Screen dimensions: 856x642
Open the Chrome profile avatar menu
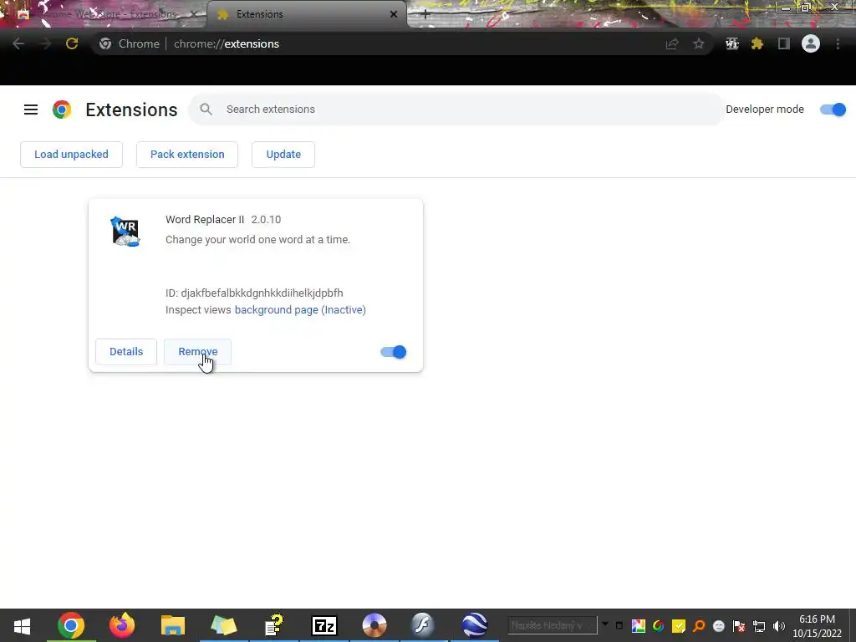point(811,43)
